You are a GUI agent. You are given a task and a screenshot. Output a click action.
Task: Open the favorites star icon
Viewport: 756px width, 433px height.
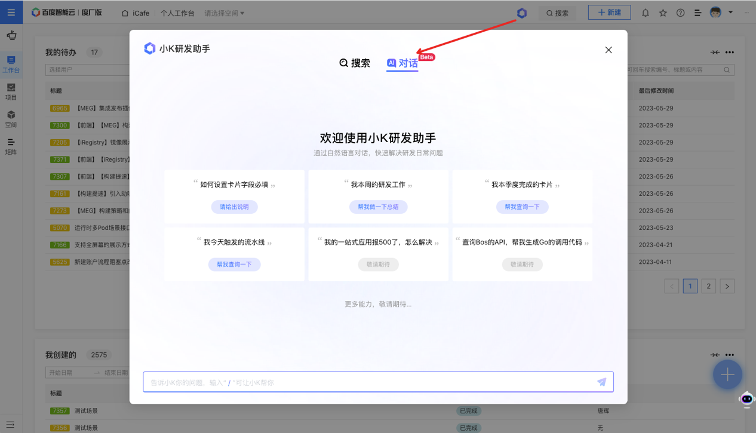coord(663,12)
